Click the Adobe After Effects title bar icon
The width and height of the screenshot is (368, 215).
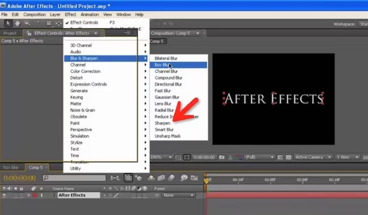[x=4, y=5]
